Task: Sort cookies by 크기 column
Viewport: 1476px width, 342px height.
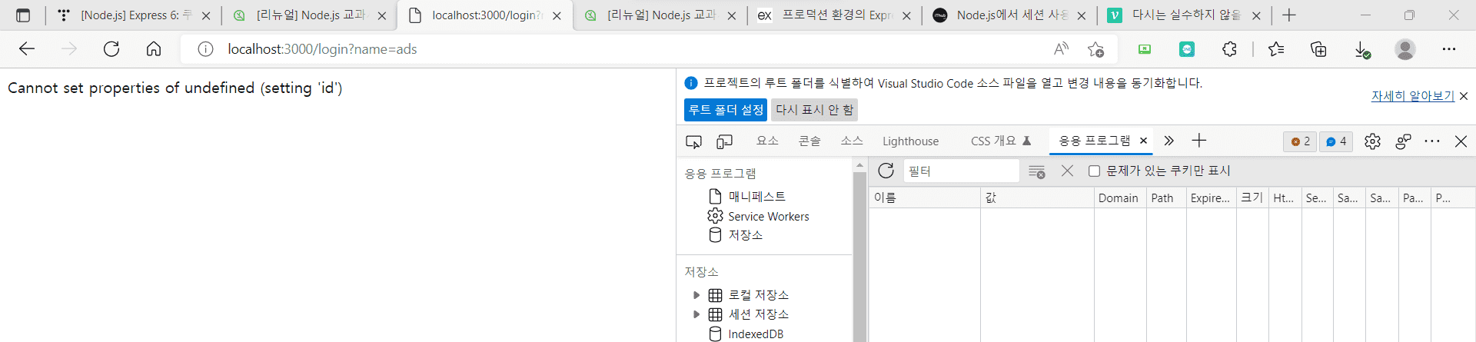Action: click(1252, 198)
